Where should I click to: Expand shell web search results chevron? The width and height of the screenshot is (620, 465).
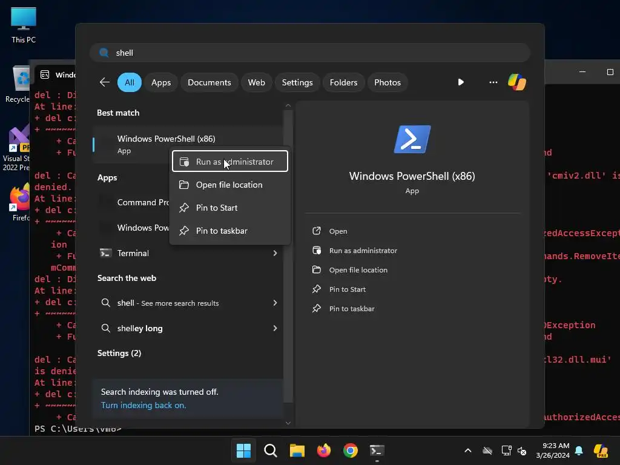point(275,303)
